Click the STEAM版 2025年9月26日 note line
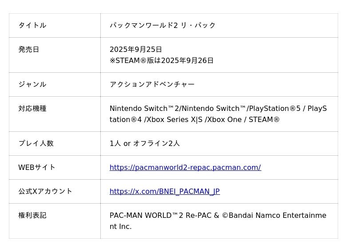This screenshot has height=252, width=355. coord(162,60)
